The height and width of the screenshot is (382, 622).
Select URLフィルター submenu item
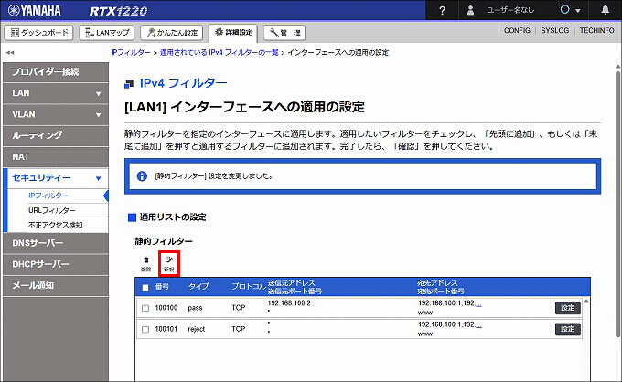click(51, 210)
